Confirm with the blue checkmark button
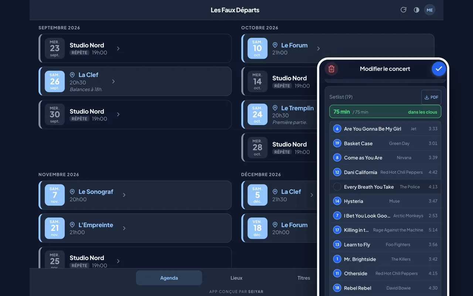The height and width of the screenshot is (296, 473). (x=439, y=69)
